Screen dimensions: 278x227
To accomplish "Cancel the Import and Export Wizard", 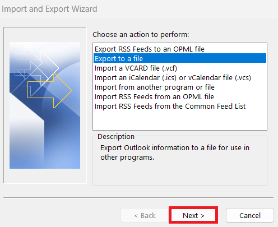I will point(250,215).
